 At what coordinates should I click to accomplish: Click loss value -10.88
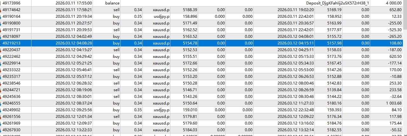[396, 76]
